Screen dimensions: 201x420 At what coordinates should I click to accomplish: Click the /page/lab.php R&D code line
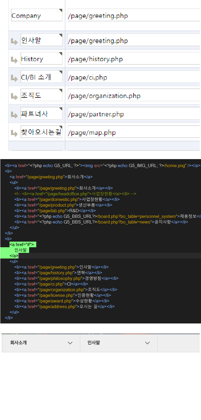(x=55, y=211)
